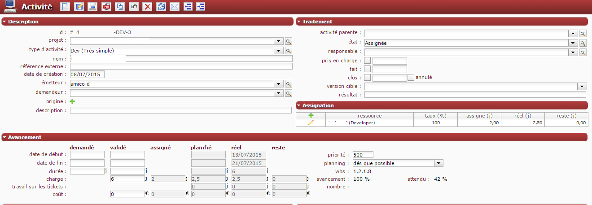Refresh the activity with the refresh icon

tap(161, 7)
